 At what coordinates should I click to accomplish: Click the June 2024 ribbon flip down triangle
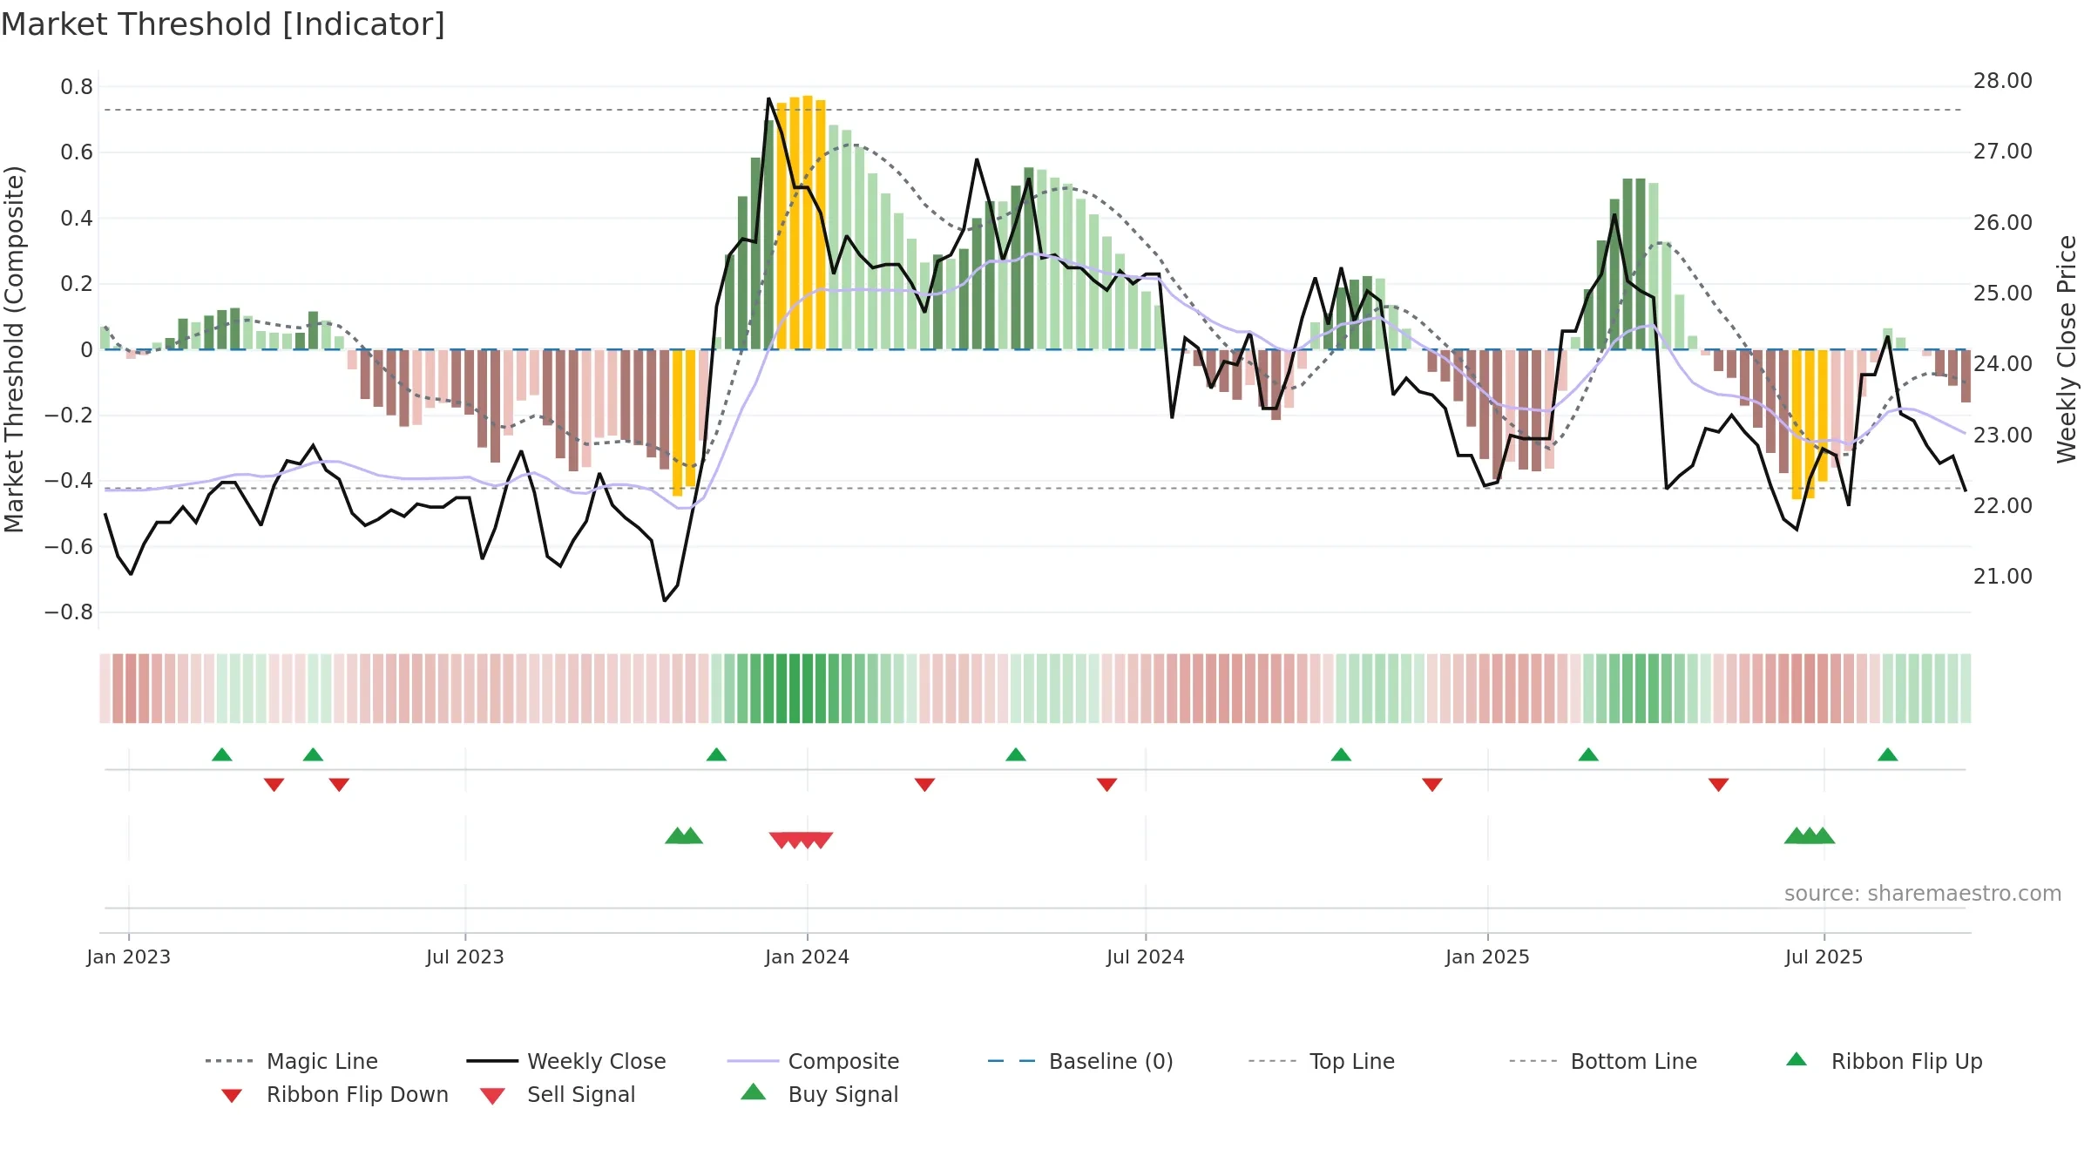1106,785
